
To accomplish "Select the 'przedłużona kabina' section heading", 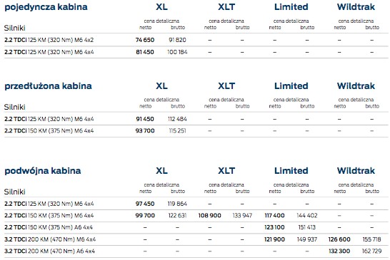I will pyautogui.click(x=49, y=86).
